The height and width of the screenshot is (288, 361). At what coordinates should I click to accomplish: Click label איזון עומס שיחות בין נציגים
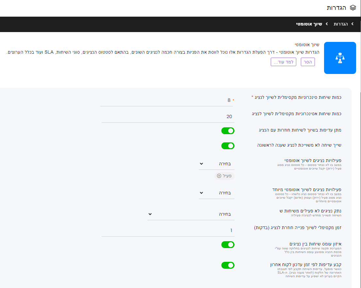(x=316, y=244)
